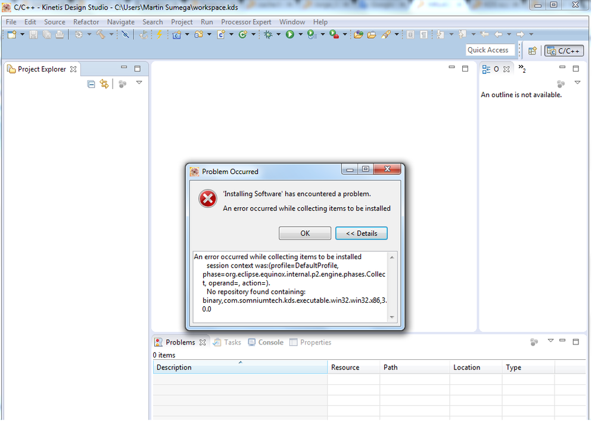Show hidden views via the »2 chevron
The height and width of the screenshot is (432, 595).
pyautogui.click(x=522, y=69)
